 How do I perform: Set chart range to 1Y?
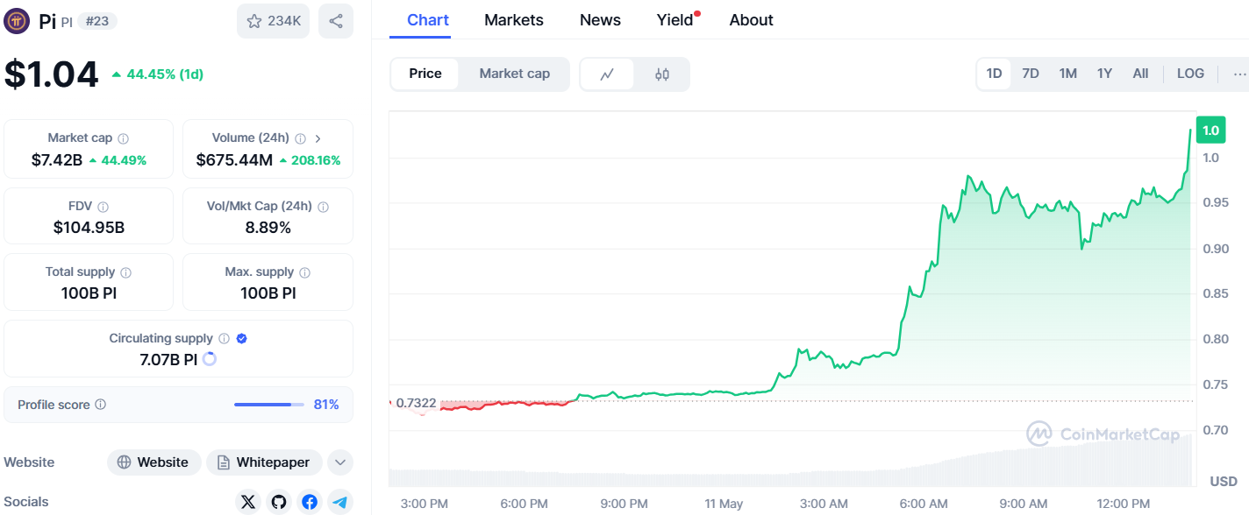(1104, 74)
